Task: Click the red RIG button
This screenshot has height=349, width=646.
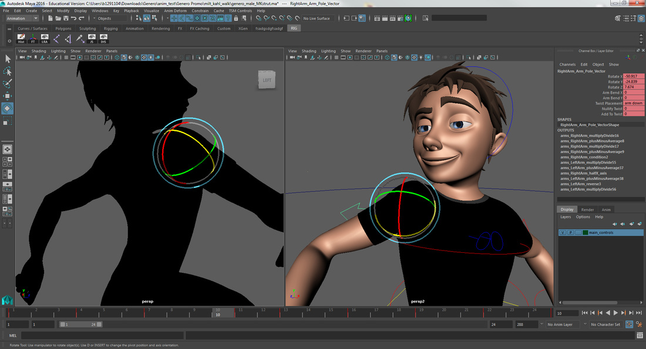Action: tap(293, 28)
